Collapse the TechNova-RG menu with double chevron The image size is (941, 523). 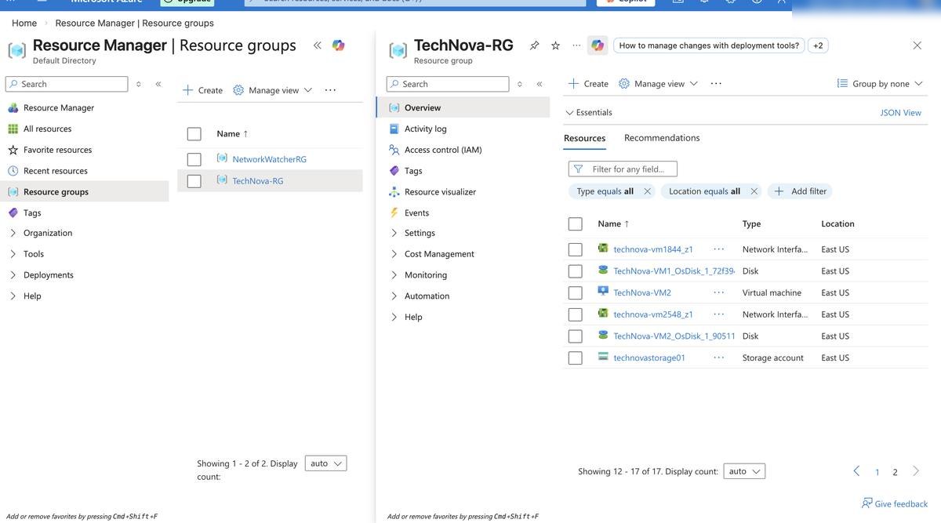point(539,84)
